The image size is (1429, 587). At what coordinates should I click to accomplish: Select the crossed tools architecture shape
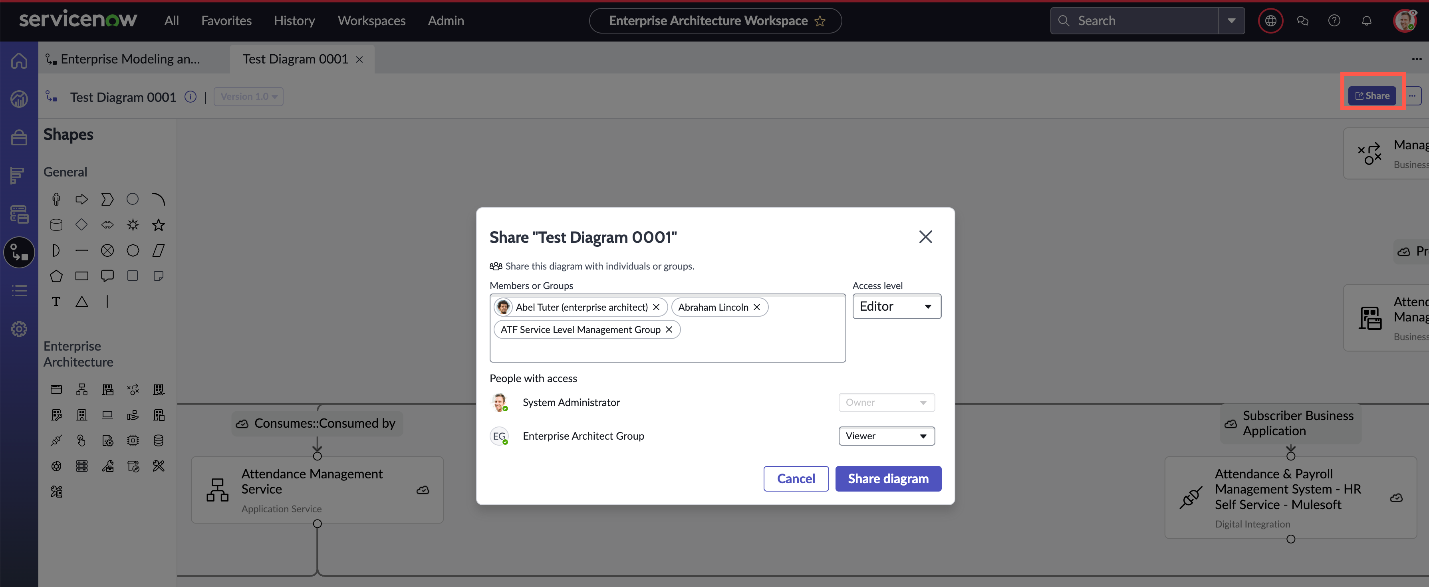click(159, 466)
